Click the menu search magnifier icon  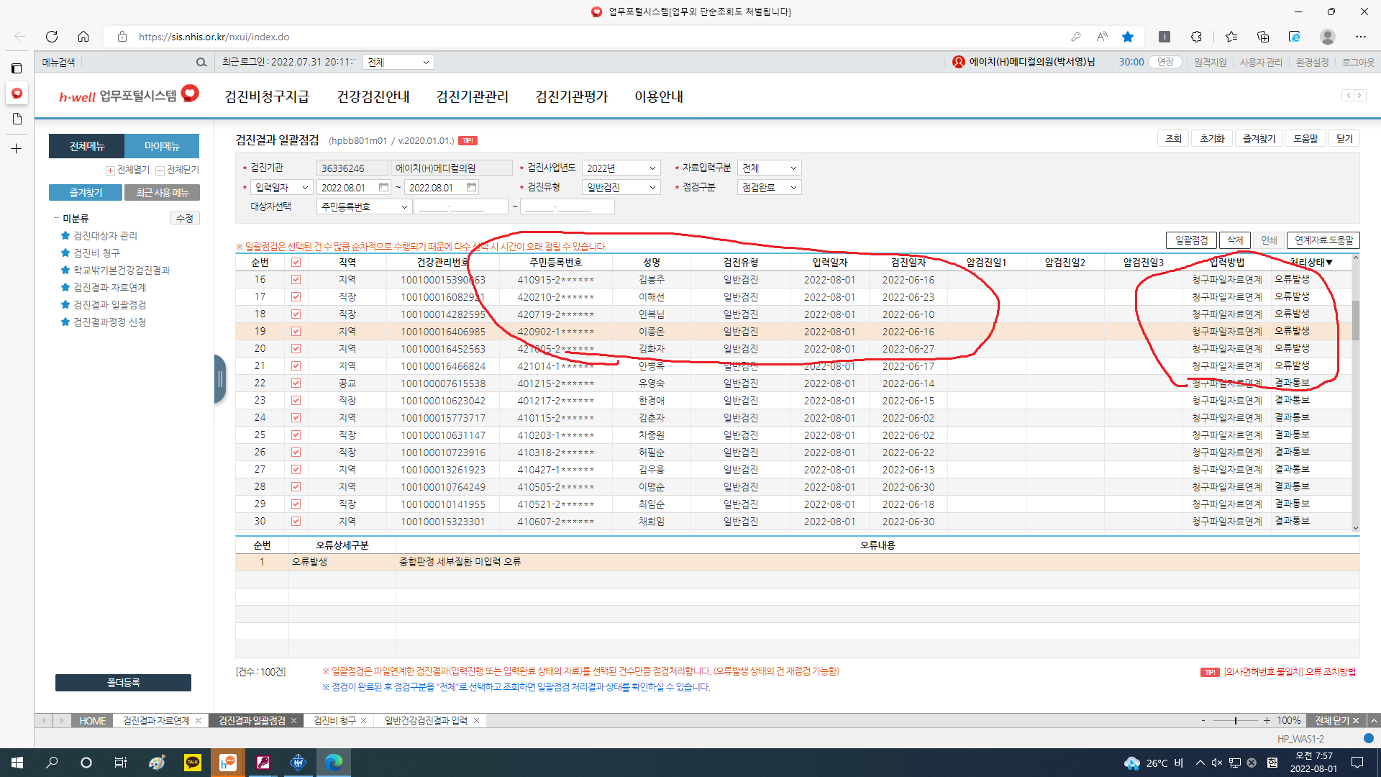coord(201,63)
